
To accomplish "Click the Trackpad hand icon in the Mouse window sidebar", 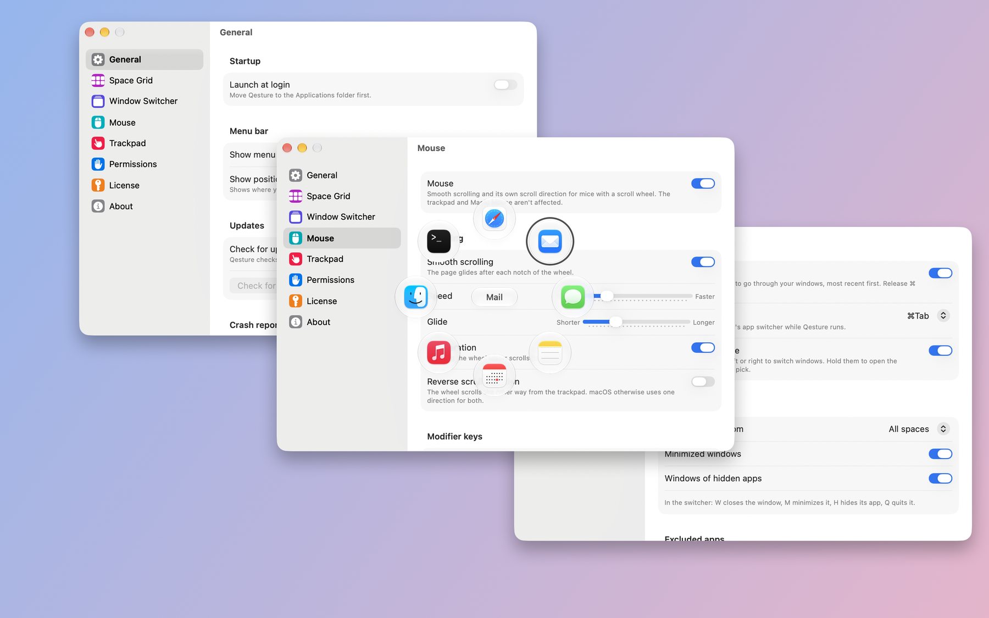I will coord(296,259).
